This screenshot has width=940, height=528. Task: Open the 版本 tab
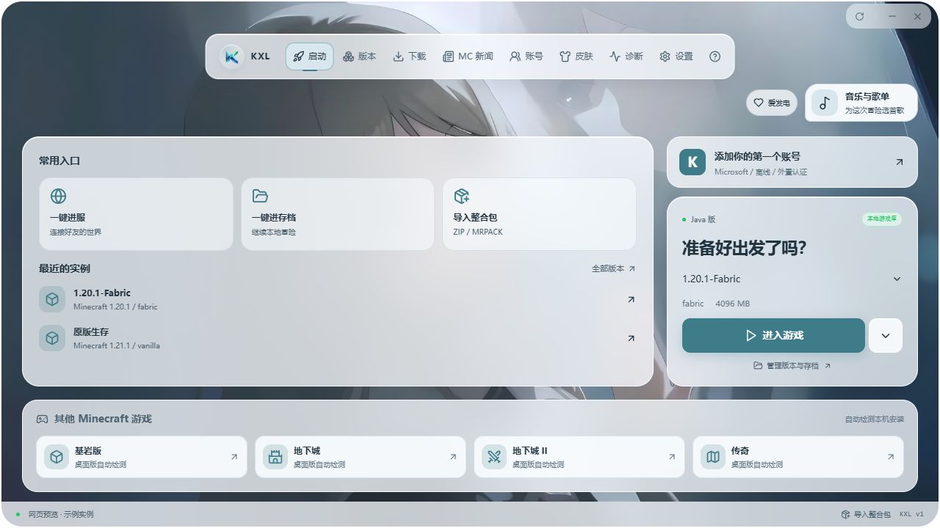pyautogui.click(x=359, y=56)
